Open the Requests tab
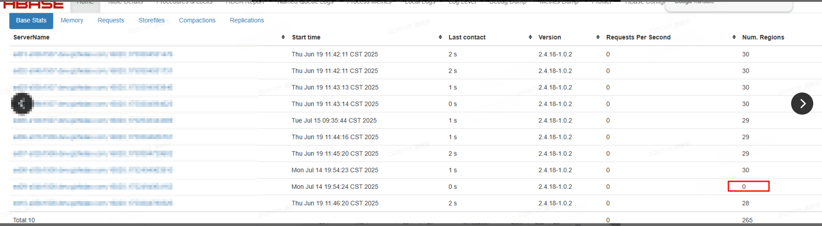This screenshot has height=226, width=822. pyautogui.click(x=111, y=20)
